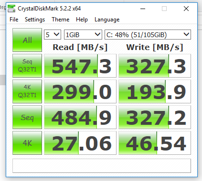This screenshot has height=181, width=202.
Task: Click the CrystalDiskMark app icon in title bar
Action: click(x=11, y=9)
